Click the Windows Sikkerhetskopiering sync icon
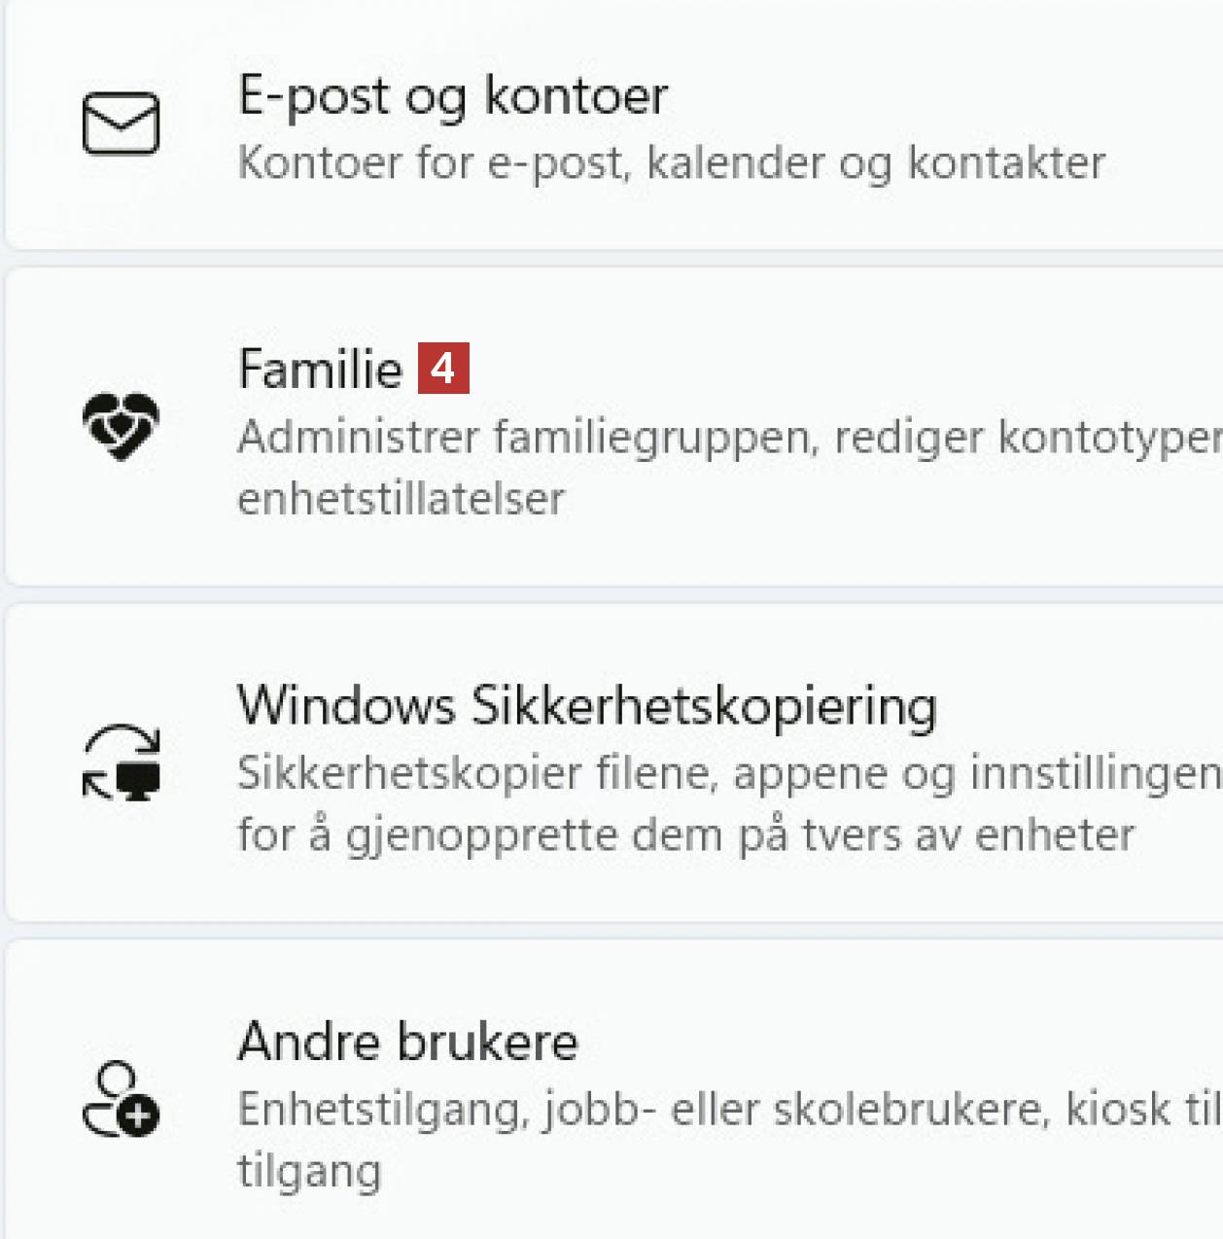The height and width of the screenshot is (1239, 1223). (x=122, y=762)
